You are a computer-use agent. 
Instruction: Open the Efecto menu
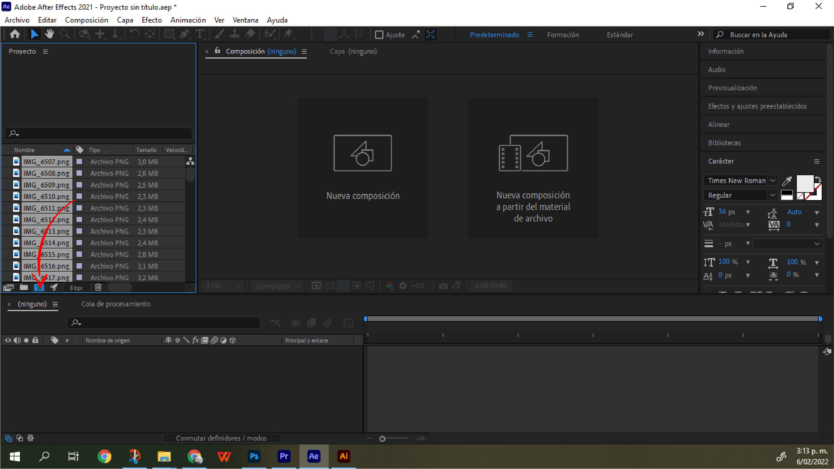[151, 20]
